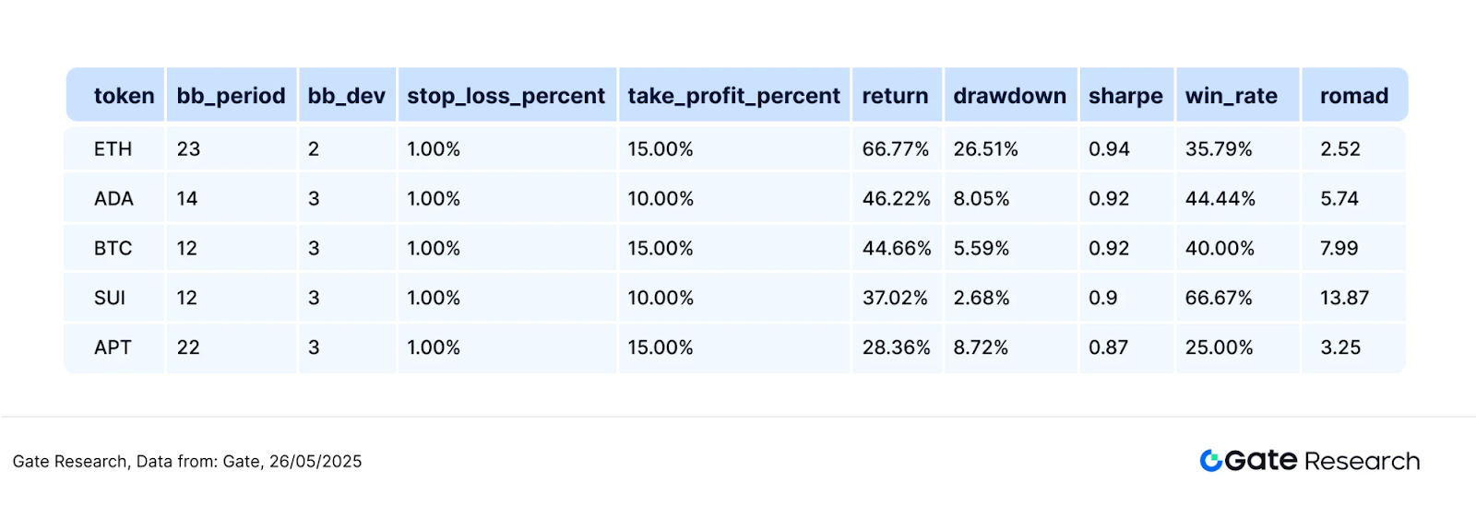1476x506 pixels.
Task: Click ETH return value 66.77%
Action: click(895, 148)
